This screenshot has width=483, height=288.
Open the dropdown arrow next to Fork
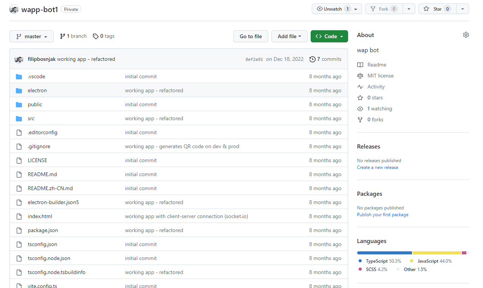pyautogui.click(x=409, y=9)
